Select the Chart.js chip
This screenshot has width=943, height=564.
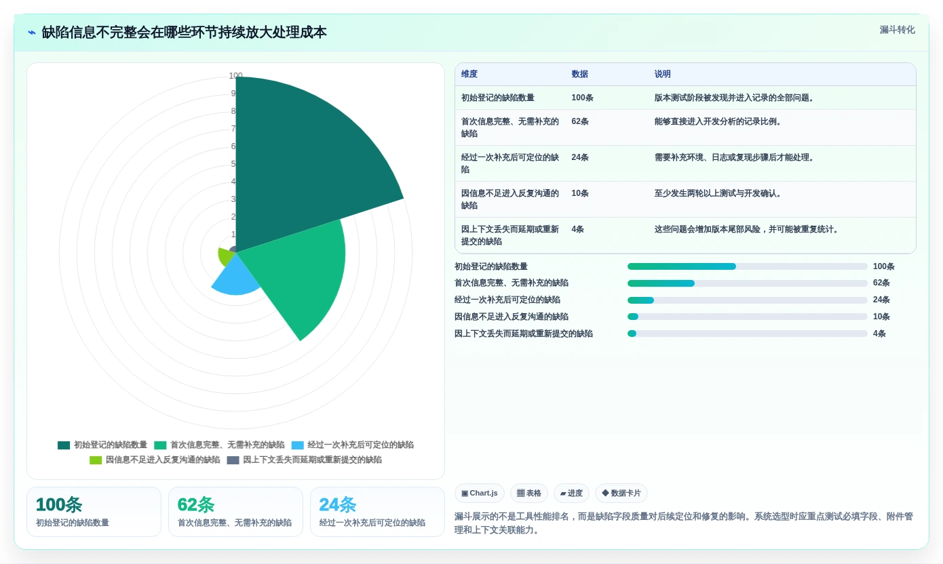tap(480, 493)
